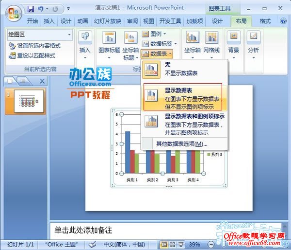Click 中文(简体，中国) language indicator

[x=124, y=244]
